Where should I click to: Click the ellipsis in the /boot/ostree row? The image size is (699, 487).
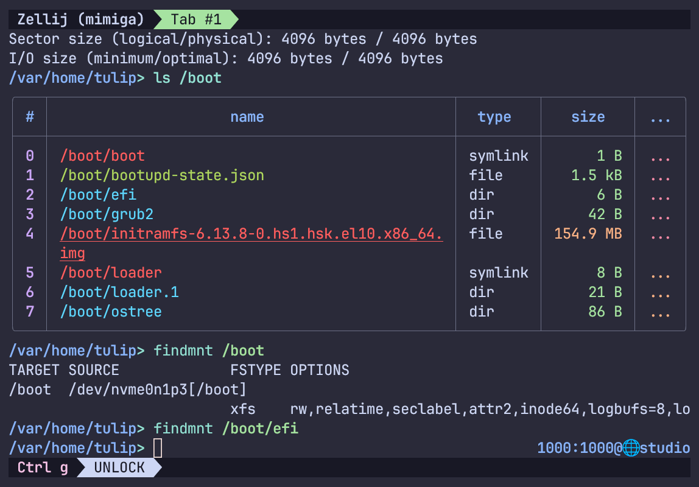[660, 312]
